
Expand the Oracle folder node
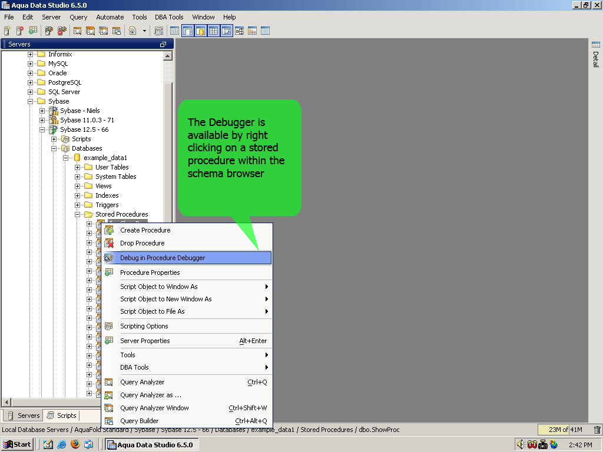pyautogui.click(x=30, y=73)
